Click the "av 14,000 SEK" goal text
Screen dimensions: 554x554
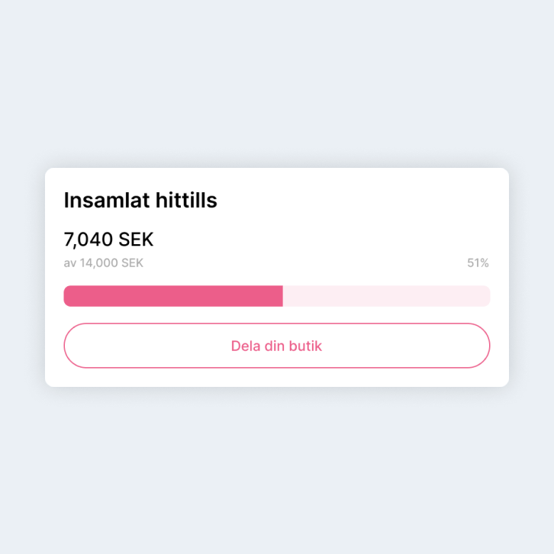click(103, 263)
